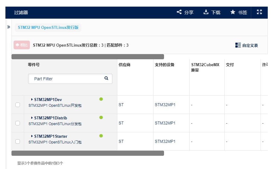The image size is (275, 169).
Task: Click the Part Filter search magnifier icon
Action: pos(106,78)
